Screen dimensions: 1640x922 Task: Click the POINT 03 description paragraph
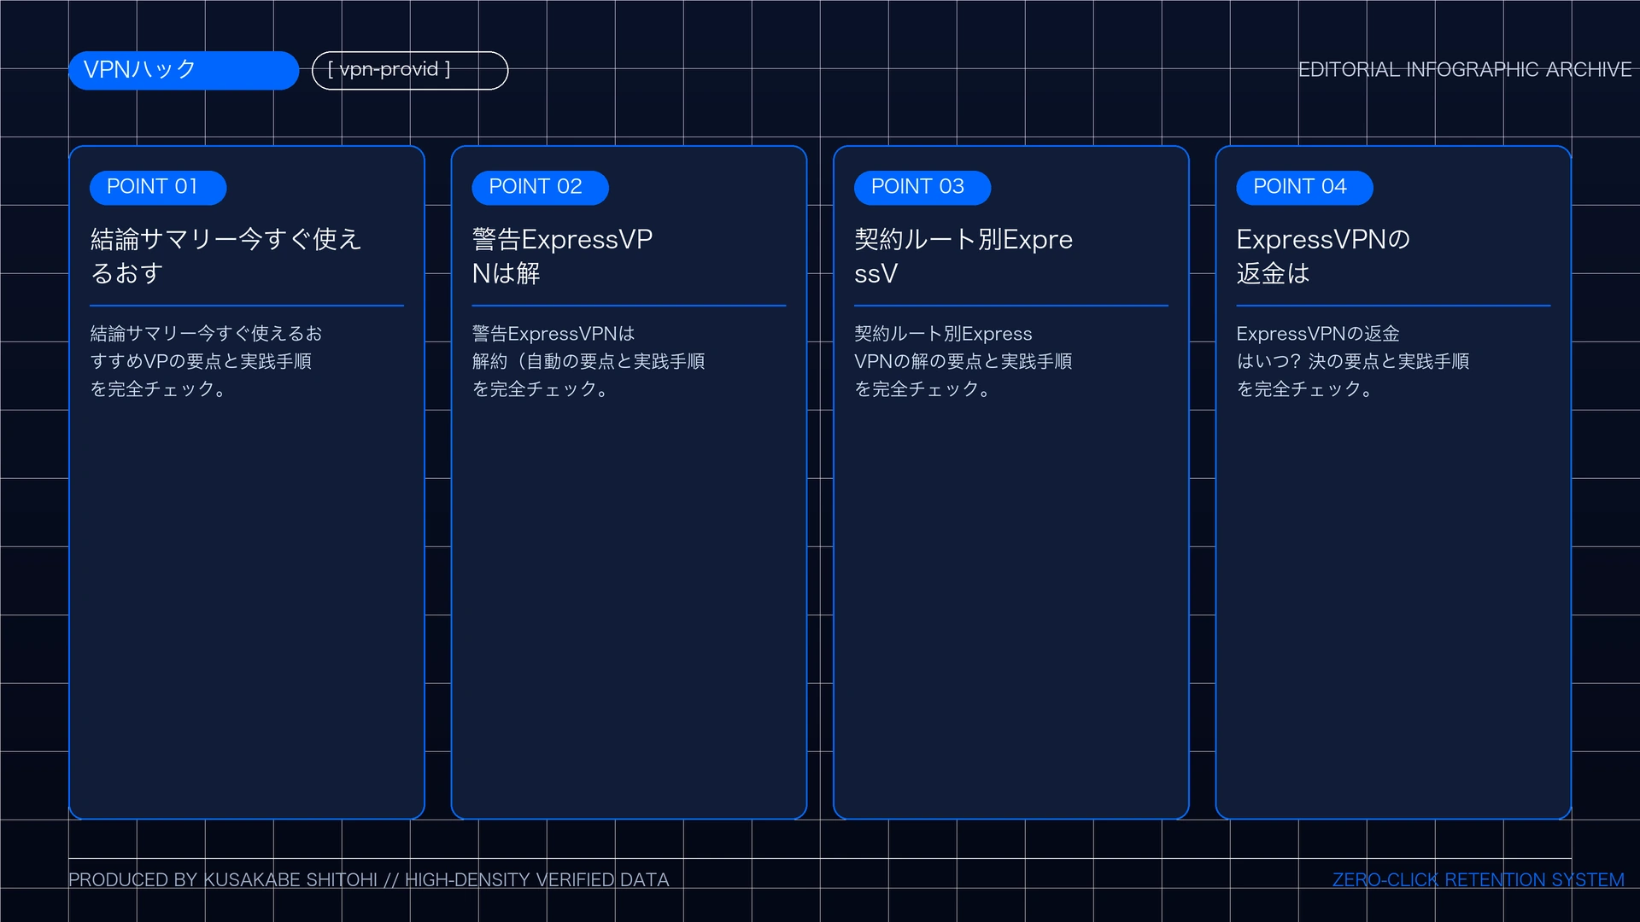(963, 361)
